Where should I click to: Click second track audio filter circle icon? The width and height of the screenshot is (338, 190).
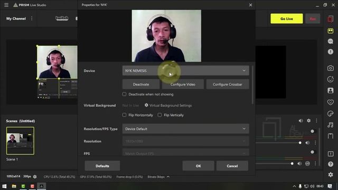click(307, 164)
